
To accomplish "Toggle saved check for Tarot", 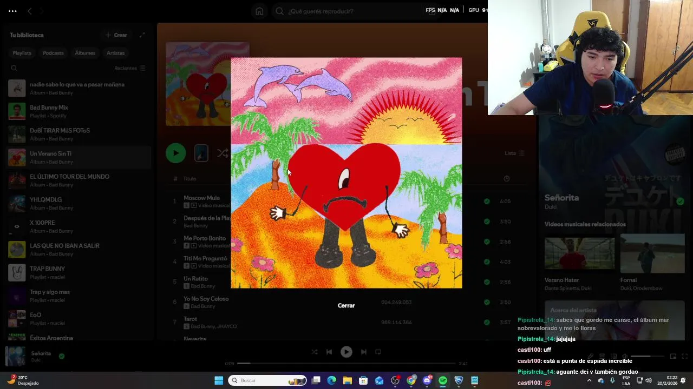I will click(487, 322).
